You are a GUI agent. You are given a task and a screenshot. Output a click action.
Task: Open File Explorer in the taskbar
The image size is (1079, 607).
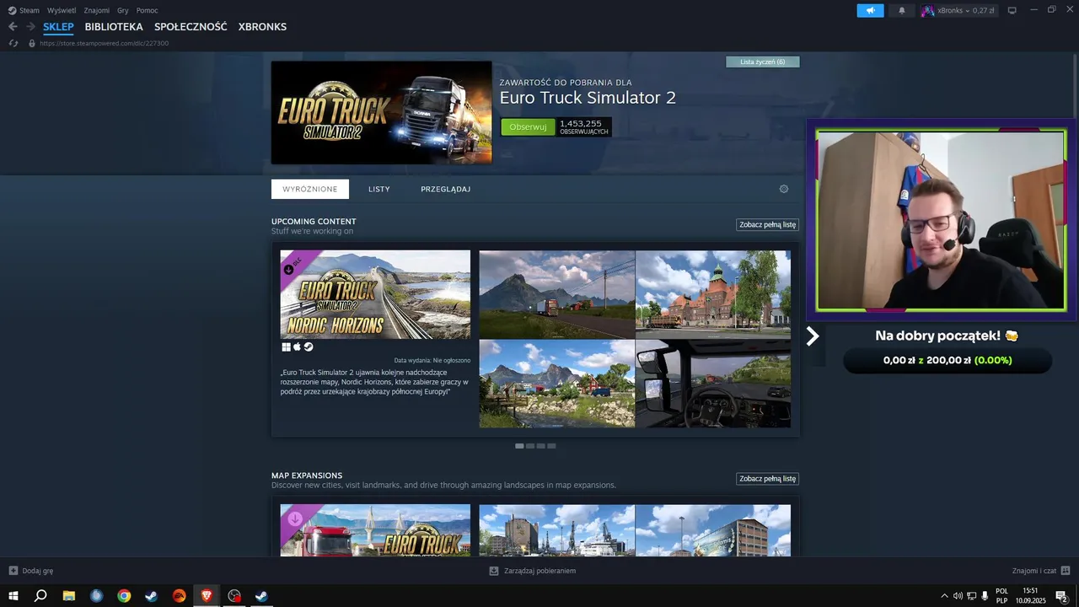click(x=69, y=596)
